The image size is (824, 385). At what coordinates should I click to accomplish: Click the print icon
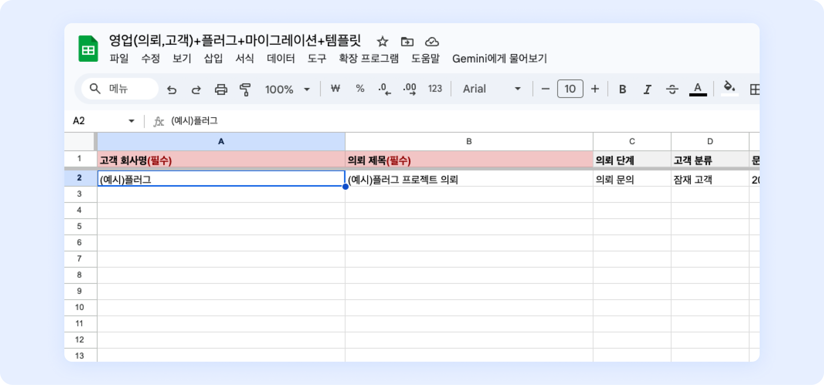click(x=221, y=89)
